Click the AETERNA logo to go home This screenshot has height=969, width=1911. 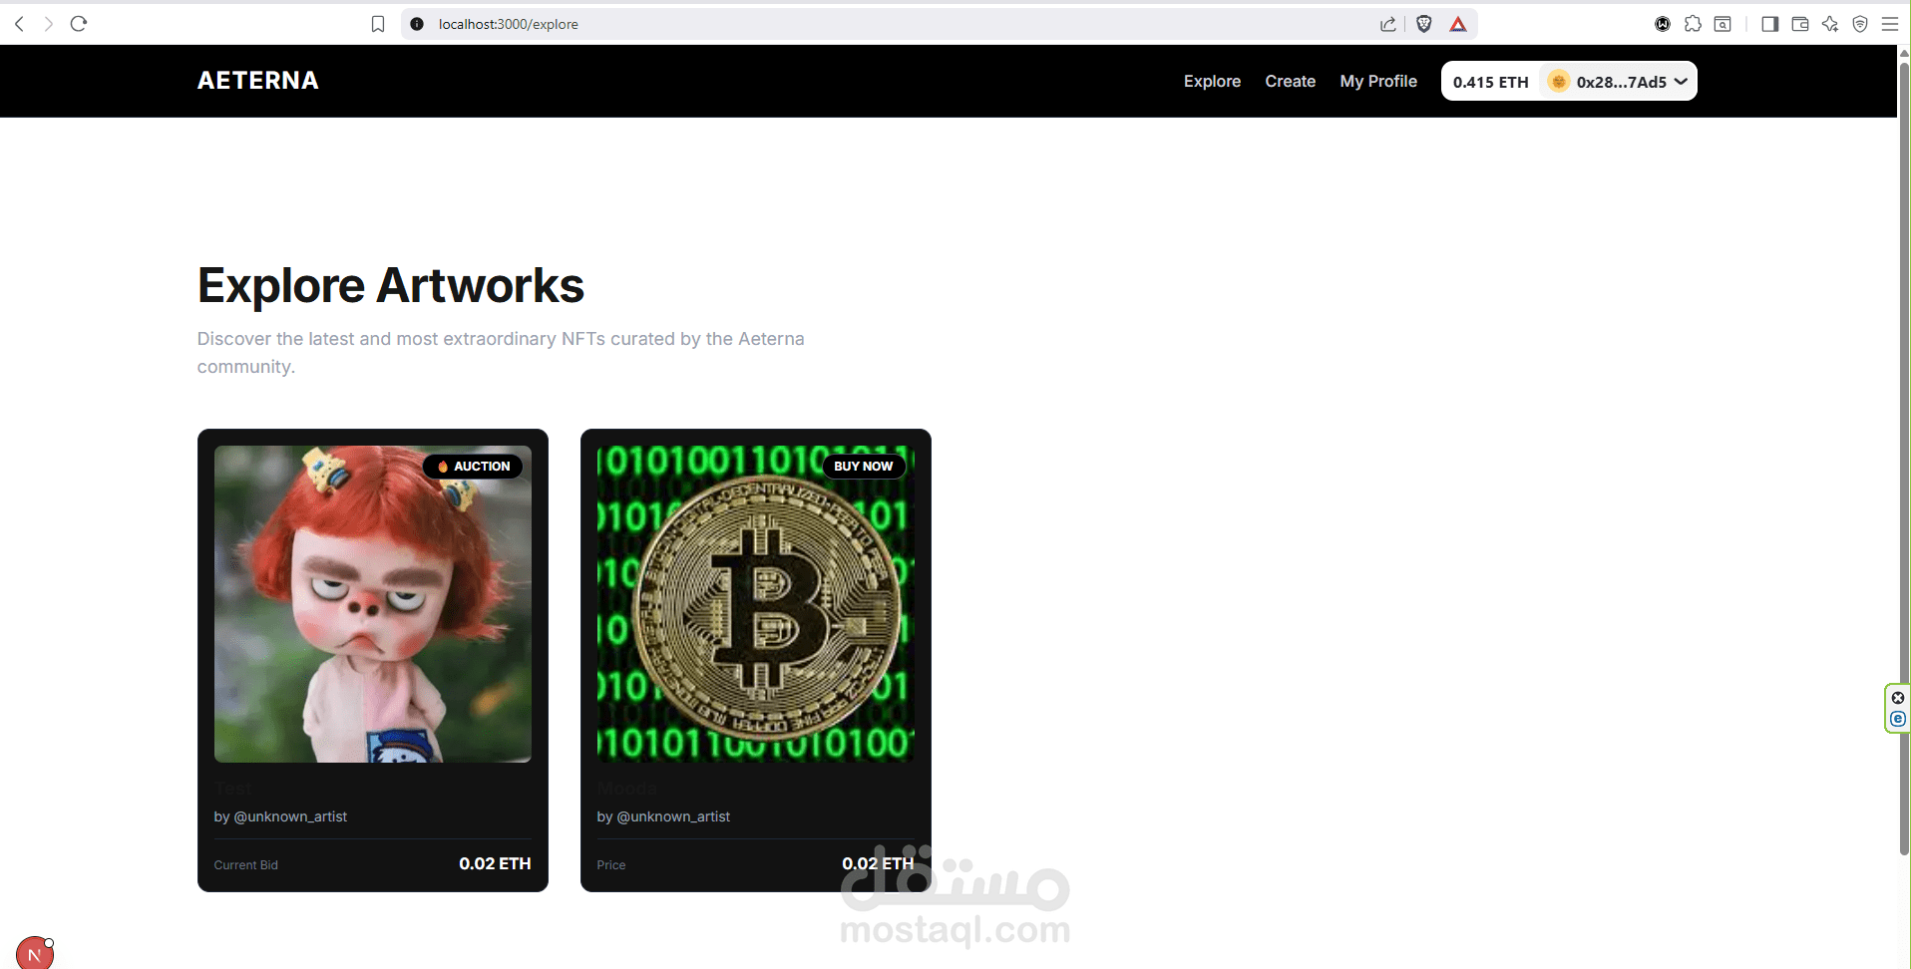pyautogui.click(x=257, y=81)
